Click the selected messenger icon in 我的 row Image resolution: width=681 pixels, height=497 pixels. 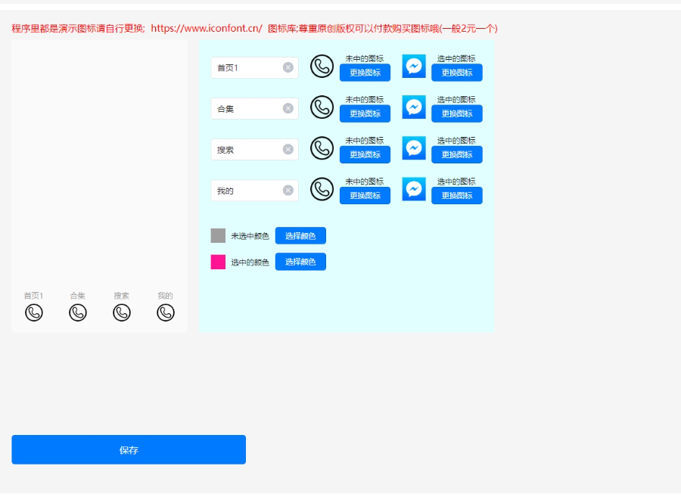point(414,189)
